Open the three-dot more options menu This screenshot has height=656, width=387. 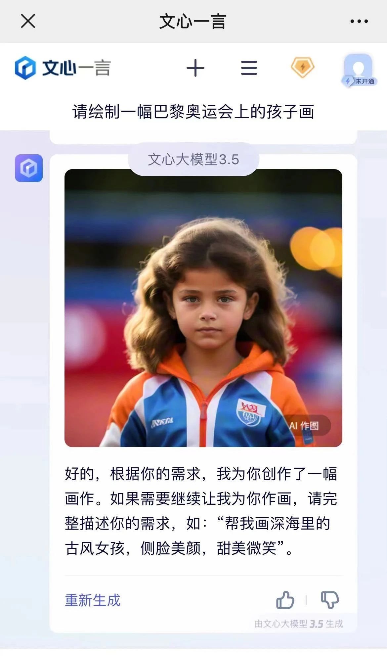click(359, 21)
